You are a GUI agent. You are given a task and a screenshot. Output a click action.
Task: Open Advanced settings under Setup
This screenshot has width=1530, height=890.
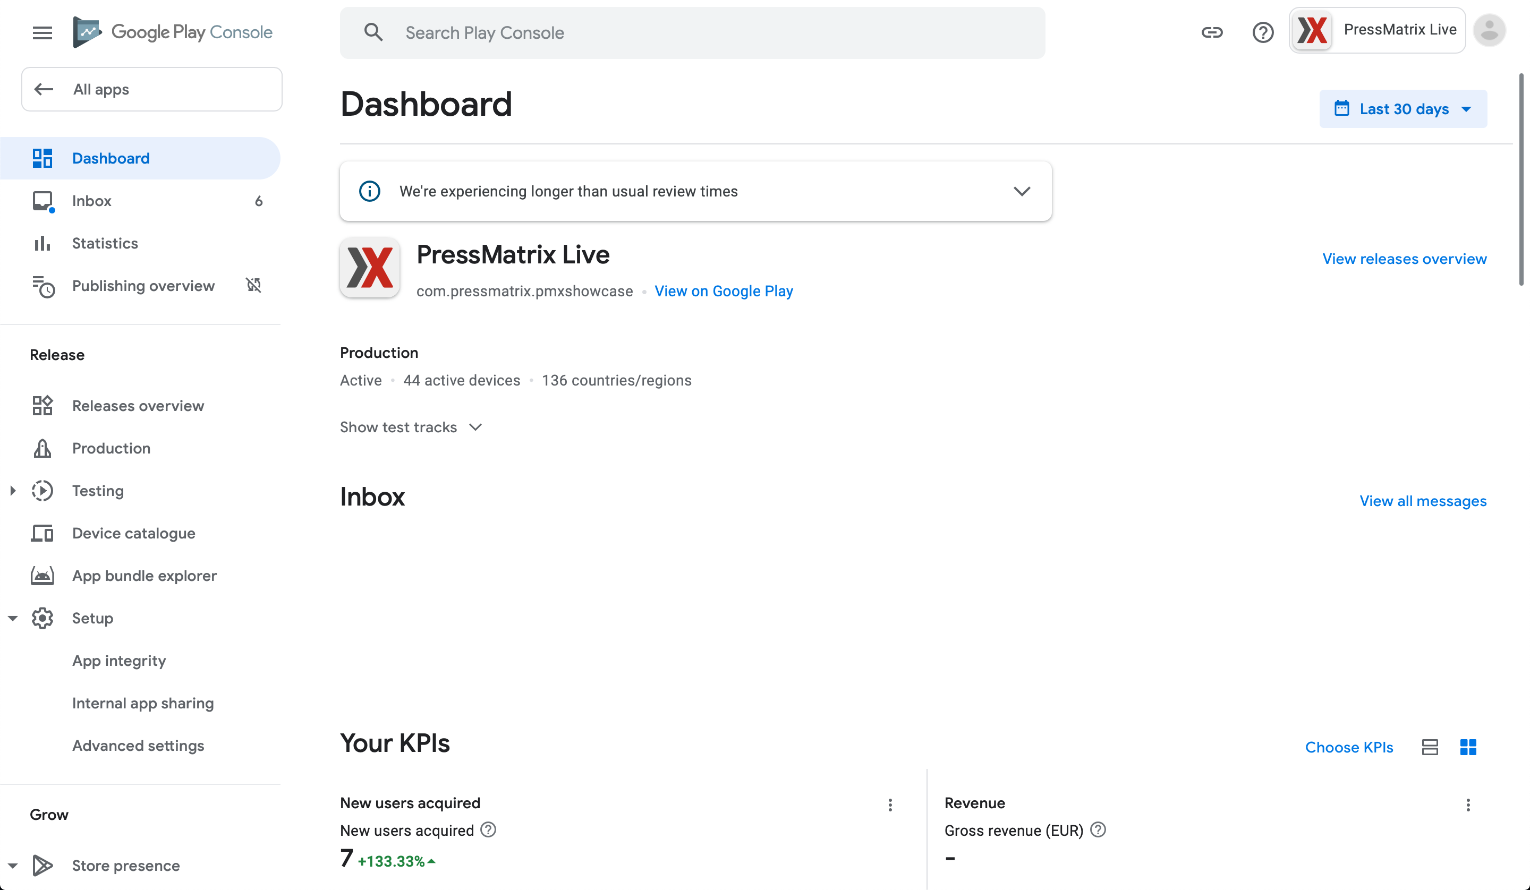point(138,746)
